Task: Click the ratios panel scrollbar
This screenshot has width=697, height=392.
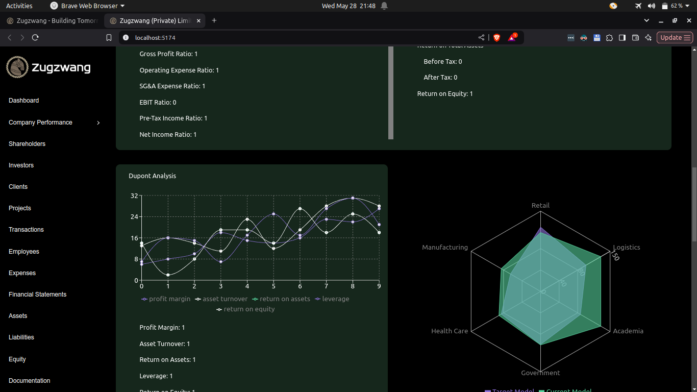Action: point(391,93)
